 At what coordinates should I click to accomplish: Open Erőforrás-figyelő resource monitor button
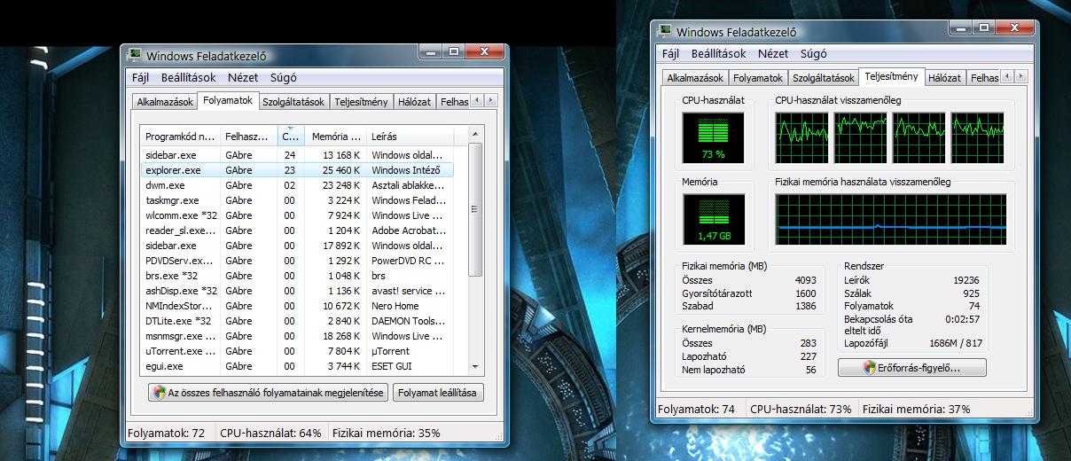[911, 367]
